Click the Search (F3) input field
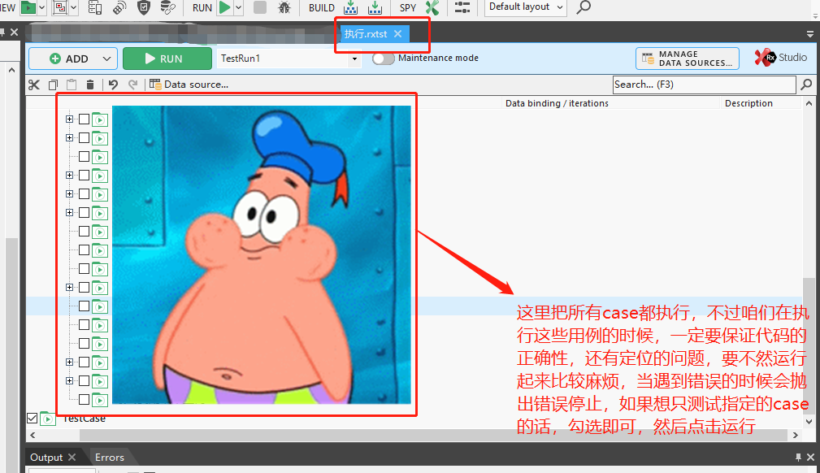820x473 pixels. pyautogui.click(x=704, y=85)
